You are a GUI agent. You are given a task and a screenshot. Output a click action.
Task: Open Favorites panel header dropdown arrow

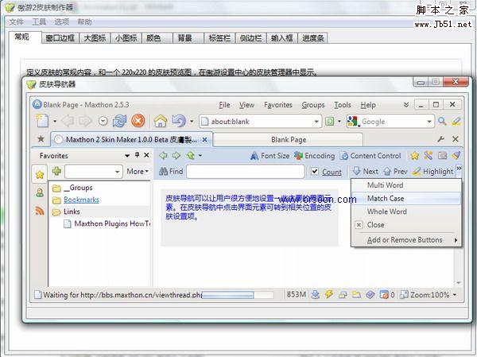tap(127, 156)
